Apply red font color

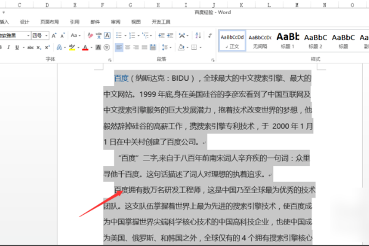point(85,47)
